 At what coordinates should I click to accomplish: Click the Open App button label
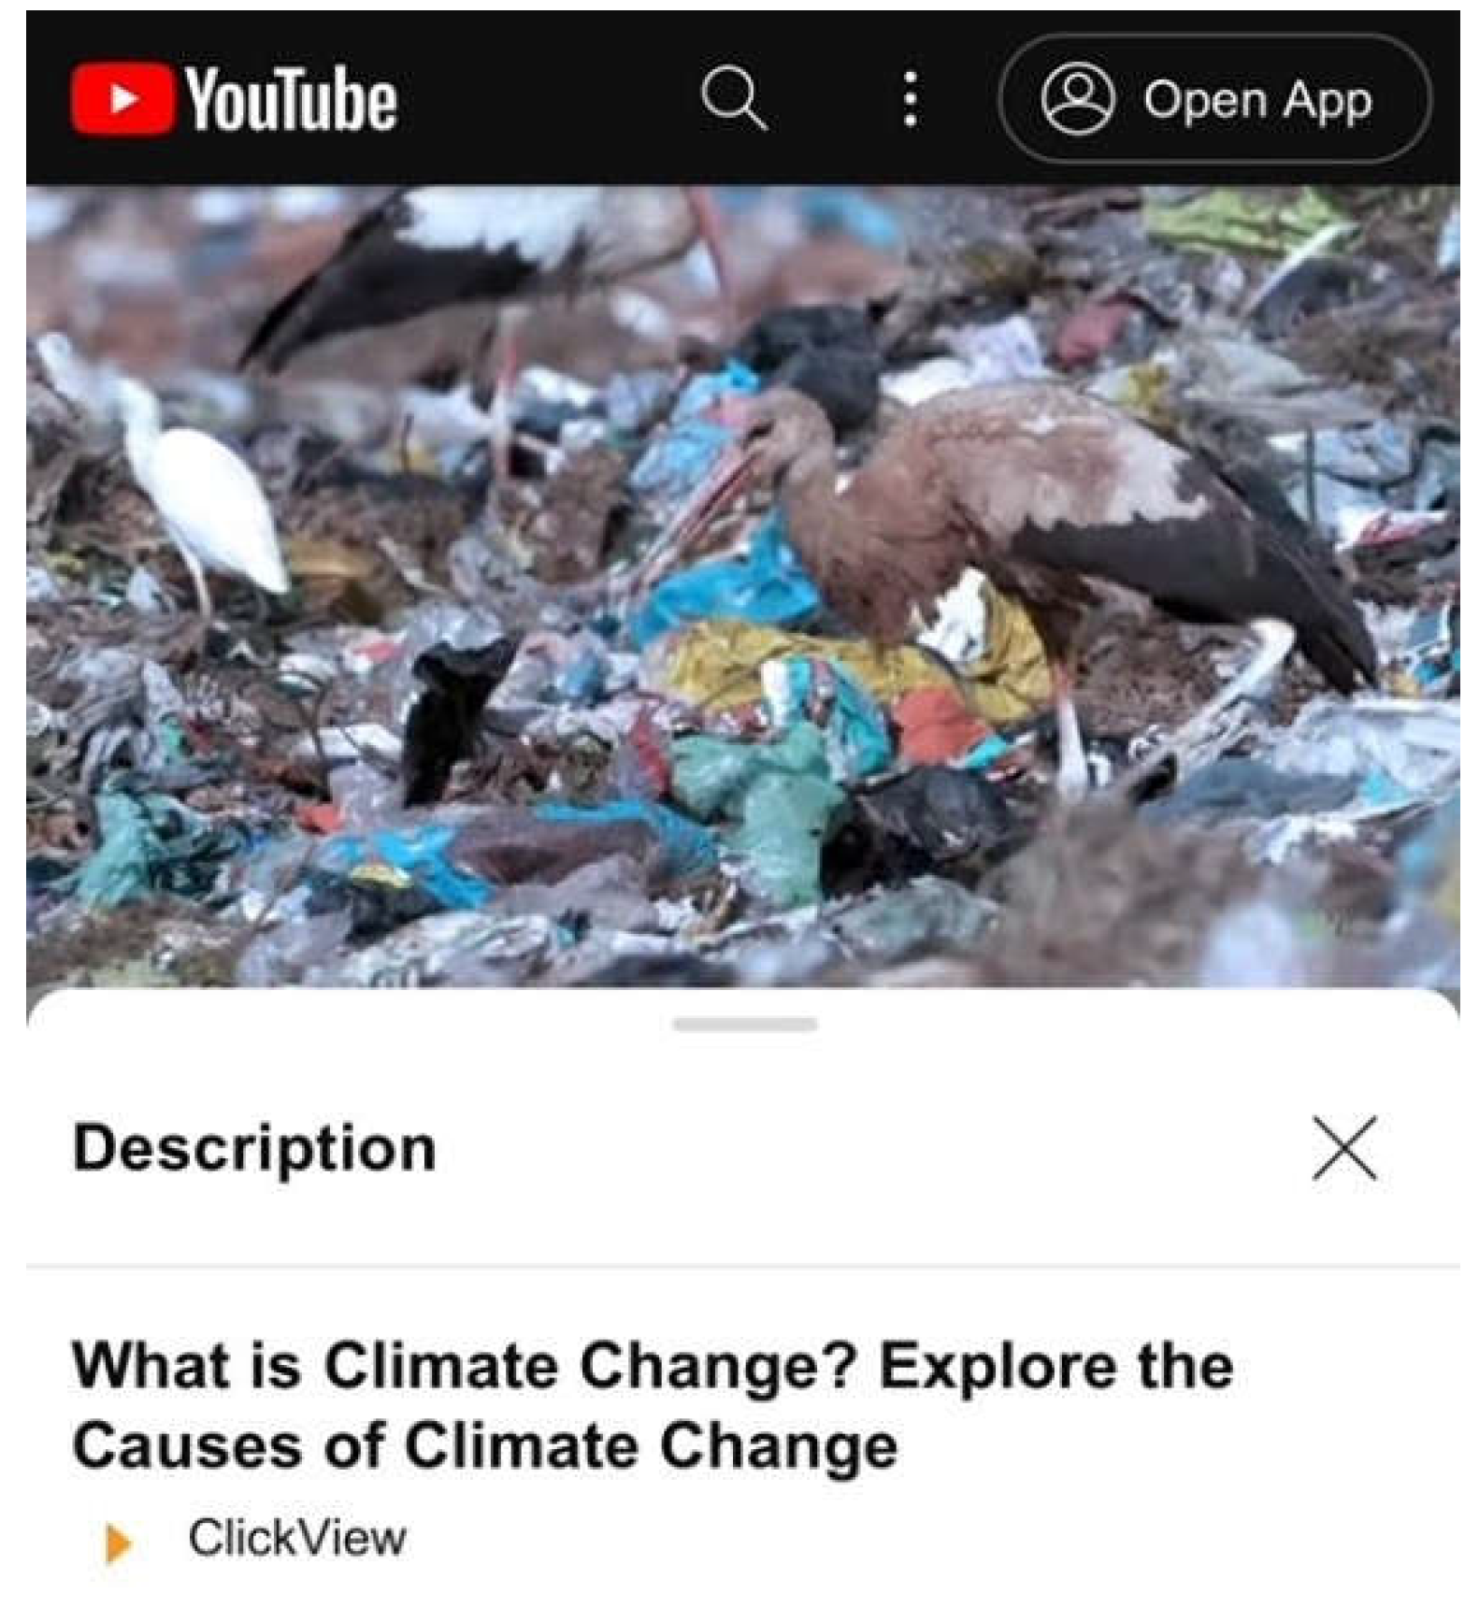pos(1257,100)
